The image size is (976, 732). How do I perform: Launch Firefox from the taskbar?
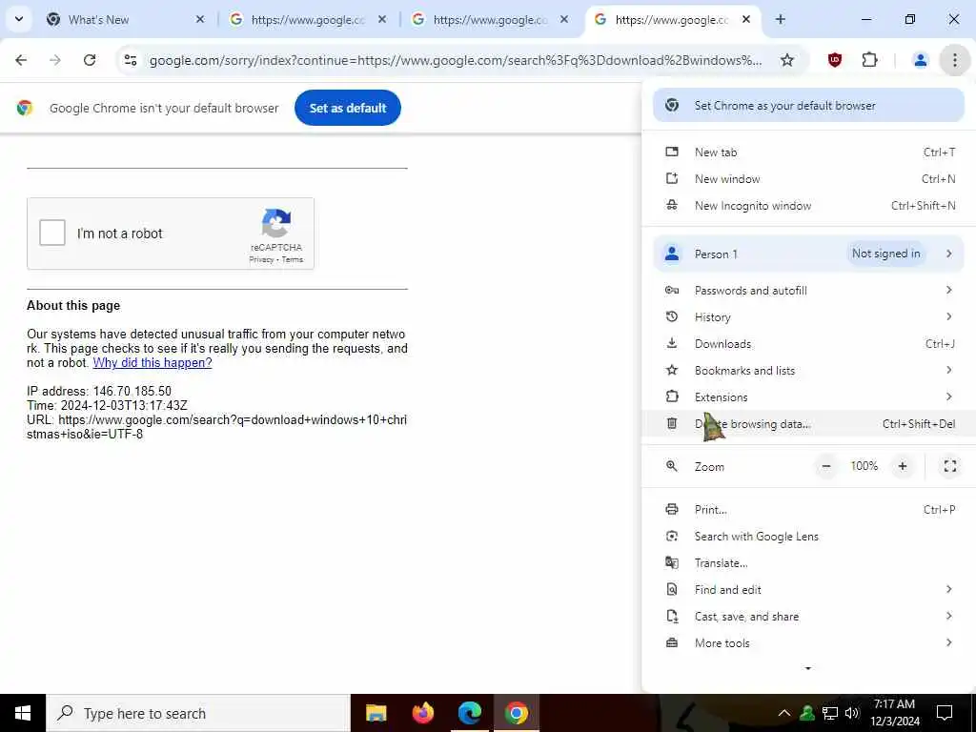coord(422,713)
